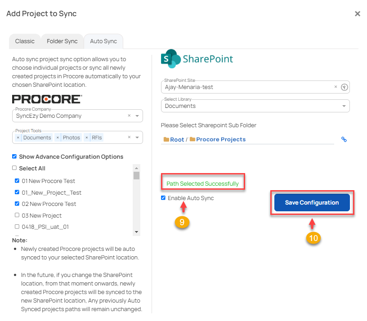The width and height of the screenshot is (367, 321).
Task: Switch to the Classic tab
Action: click(25, 41)
